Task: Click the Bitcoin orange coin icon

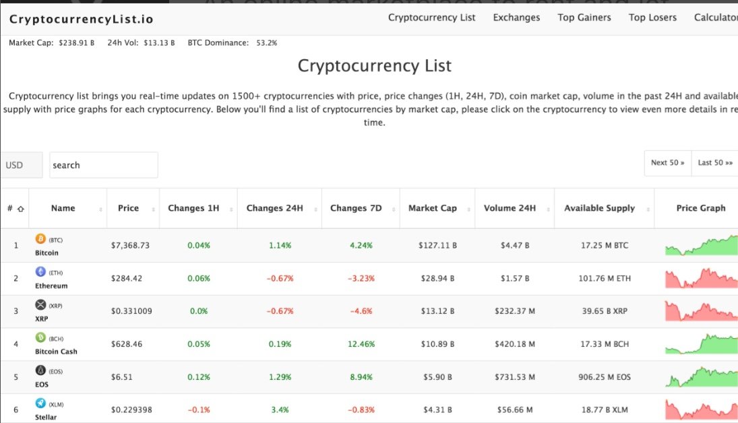Action: click(x=40, y=238)
